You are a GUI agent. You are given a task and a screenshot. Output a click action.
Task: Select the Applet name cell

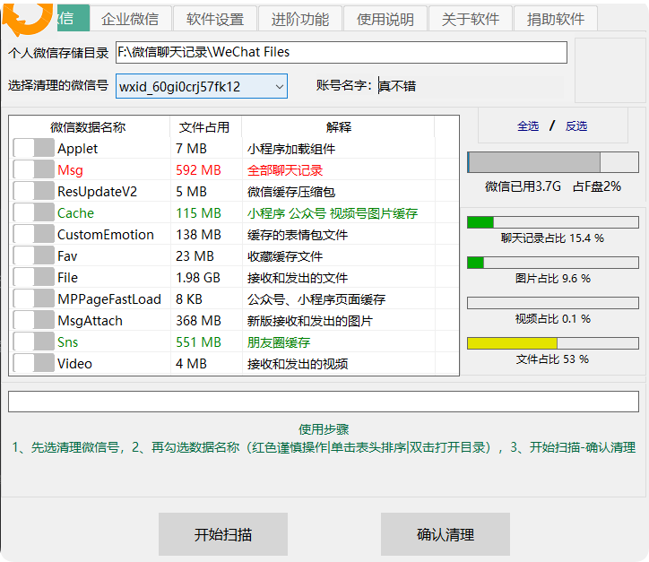coord(77,148)
